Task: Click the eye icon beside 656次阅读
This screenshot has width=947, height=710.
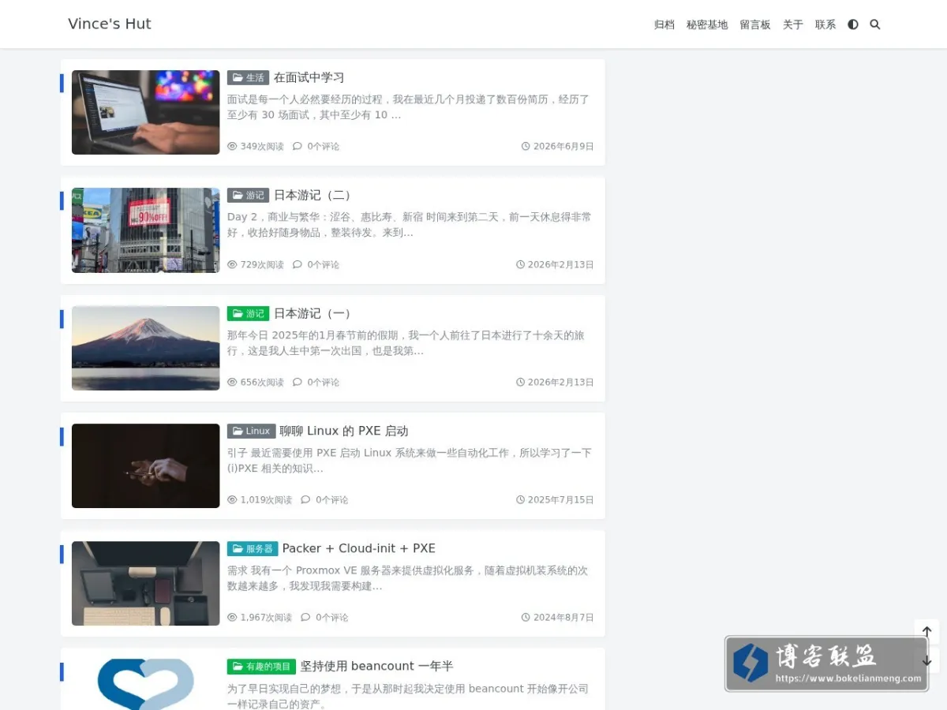Action: pos(232,382)
